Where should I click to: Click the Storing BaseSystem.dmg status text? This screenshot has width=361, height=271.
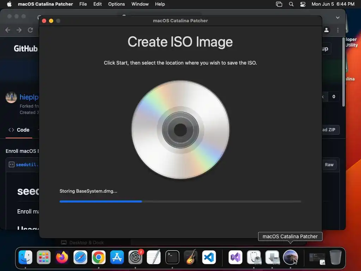click(x=88, y=191)
